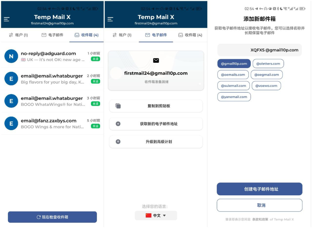Click 升级到高级计划 button
Viewport: 312px width, 228px height.
156,142
